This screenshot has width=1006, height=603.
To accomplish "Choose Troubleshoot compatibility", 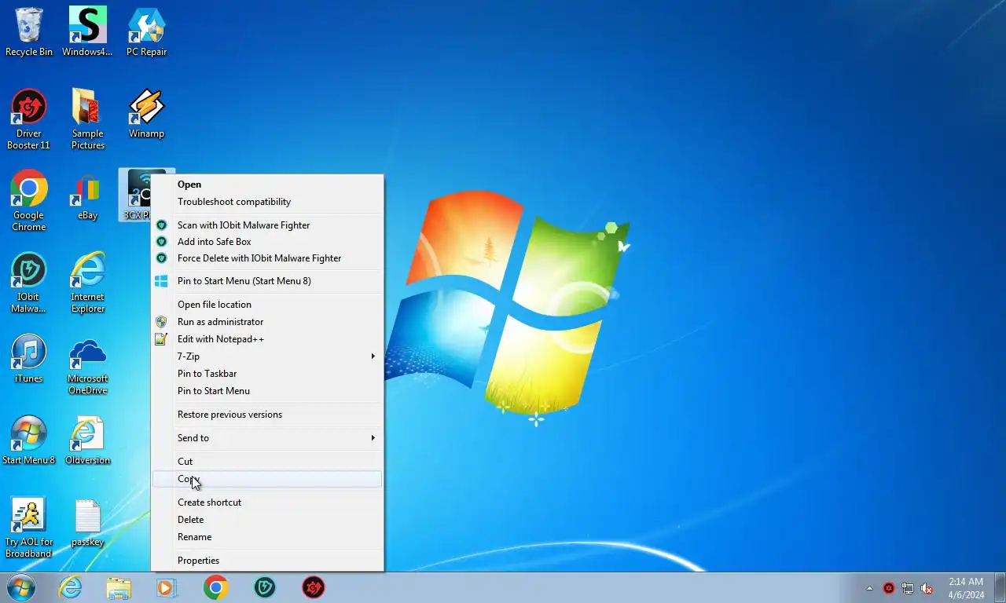I will (x=267, y=202).
